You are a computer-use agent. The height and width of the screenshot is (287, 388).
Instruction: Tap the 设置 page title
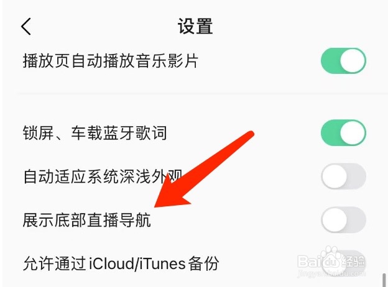195,26
